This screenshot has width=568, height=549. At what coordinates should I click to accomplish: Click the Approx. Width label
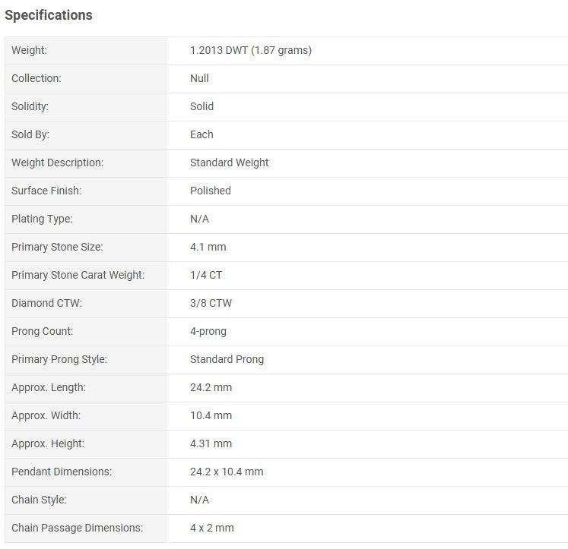46,415
